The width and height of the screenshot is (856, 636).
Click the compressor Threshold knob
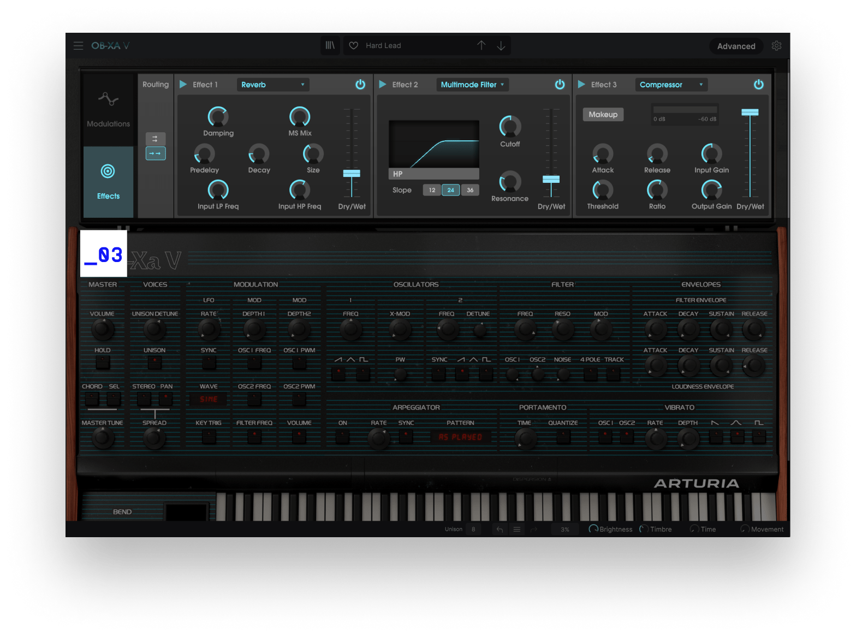[x=603, y=191]
